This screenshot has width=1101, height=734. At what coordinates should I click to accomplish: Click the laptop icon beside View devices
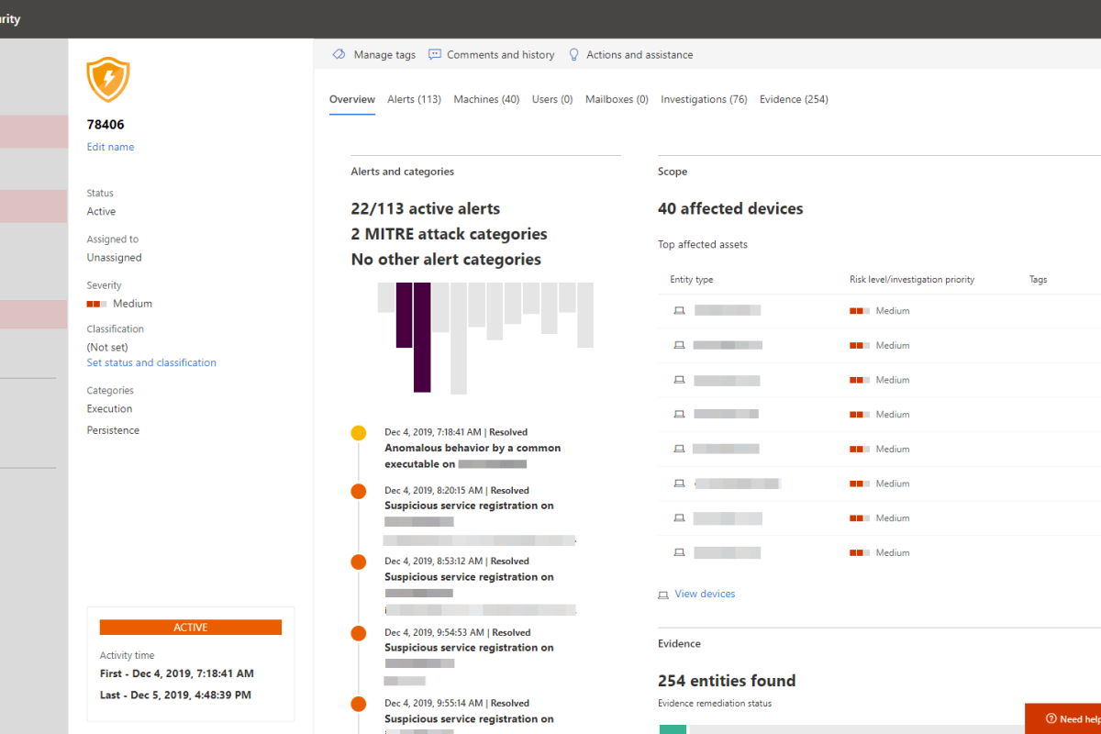pos(663,595)
